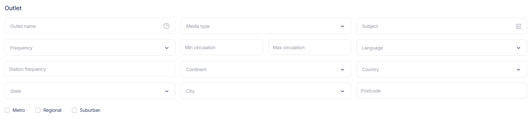Click the Country chevron arrow
Image resolution: width=532 pixels, height=119 pixels.
click(x=518, y=69)
